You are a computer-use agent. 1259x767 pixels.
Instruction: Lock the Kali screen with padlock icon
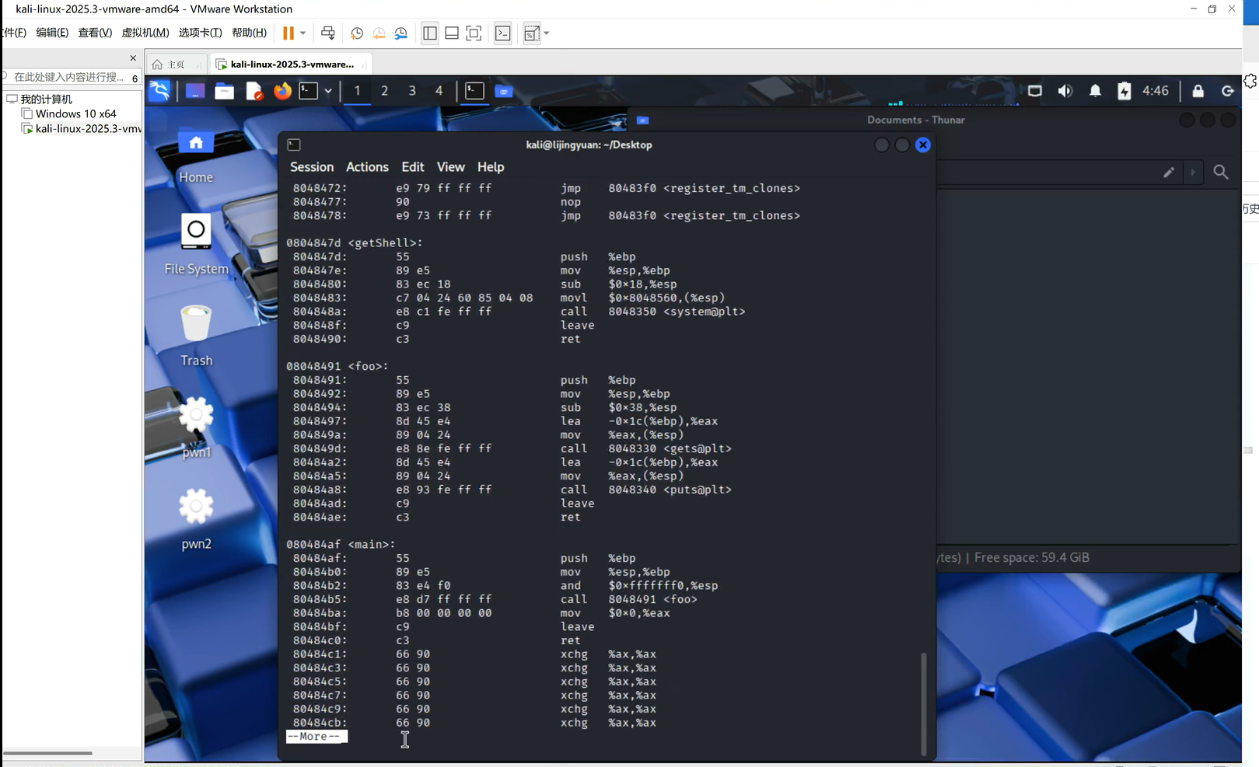(x=1198, y=91)
